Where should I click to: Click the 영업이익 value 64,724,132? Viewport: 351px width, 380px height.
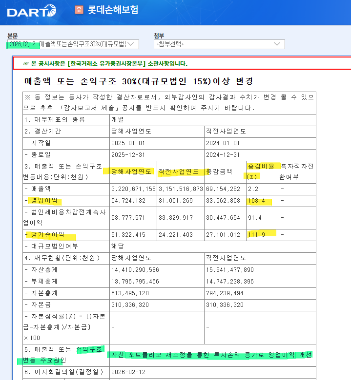pyautogui.click(x=128, y=201)
